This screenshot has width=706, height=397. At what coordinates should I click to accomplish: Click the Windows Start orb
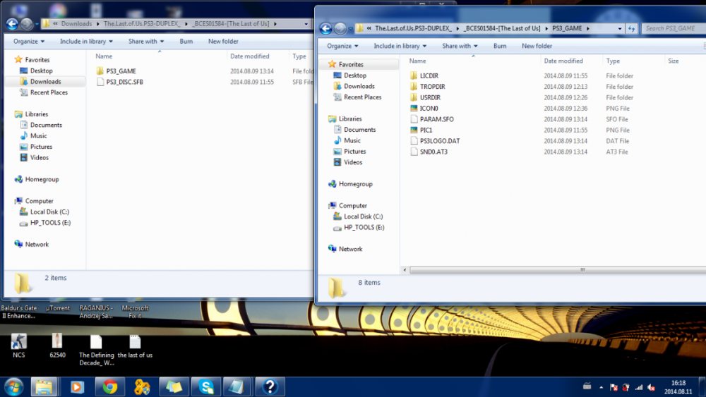[13, 387]
